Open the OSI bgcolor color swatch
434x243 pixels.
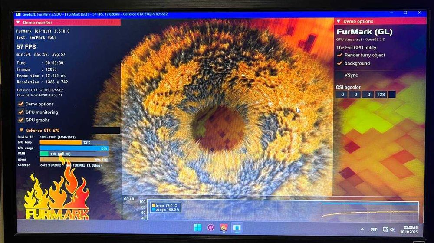[x=391, y=94]
